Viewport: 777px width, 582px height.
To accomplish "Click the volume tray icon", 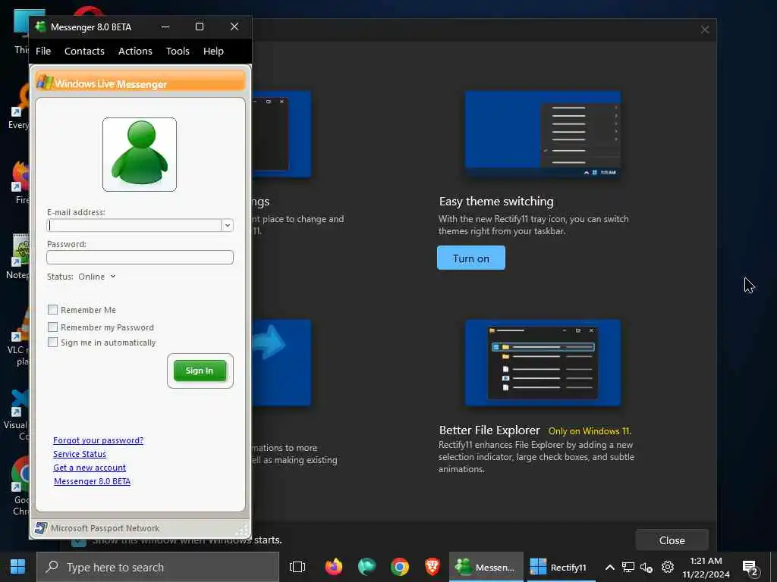I will pos(646,567).
